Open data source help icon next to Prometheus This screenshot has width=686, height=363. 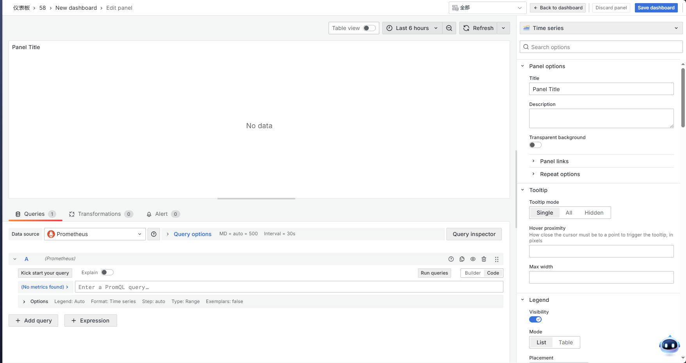(x=154, y=234)
